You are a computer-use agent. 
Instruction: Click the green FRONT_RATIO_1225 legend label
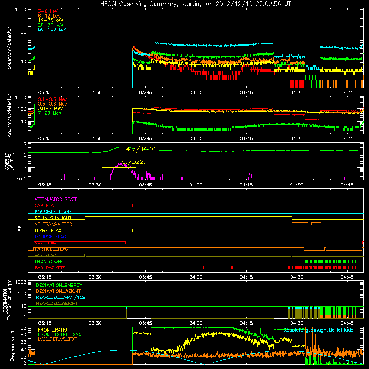point(60,334)
